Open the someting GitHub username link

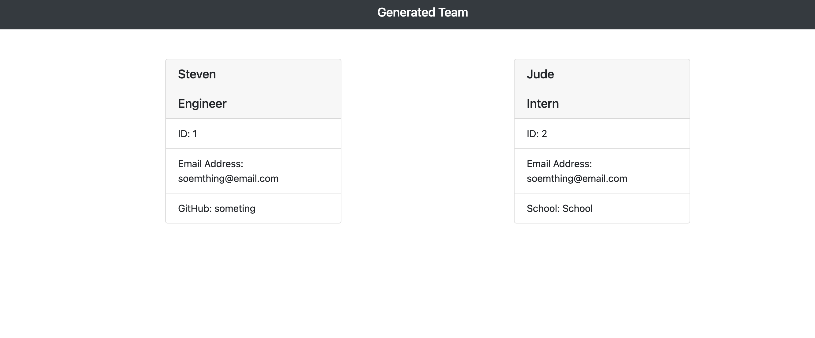(235, 208)
